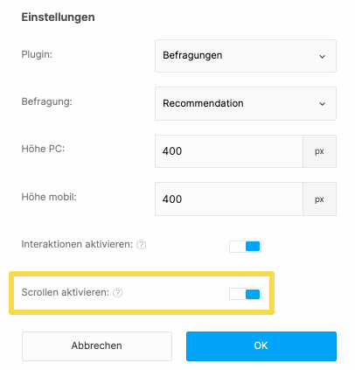
Task: Click the px unit box of Höhe PC
Action: [x=319, y=151]
